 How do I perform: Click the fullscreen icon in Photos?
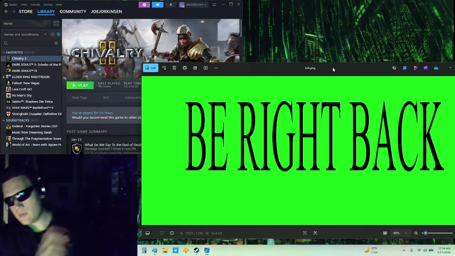[x=315, y=233]
